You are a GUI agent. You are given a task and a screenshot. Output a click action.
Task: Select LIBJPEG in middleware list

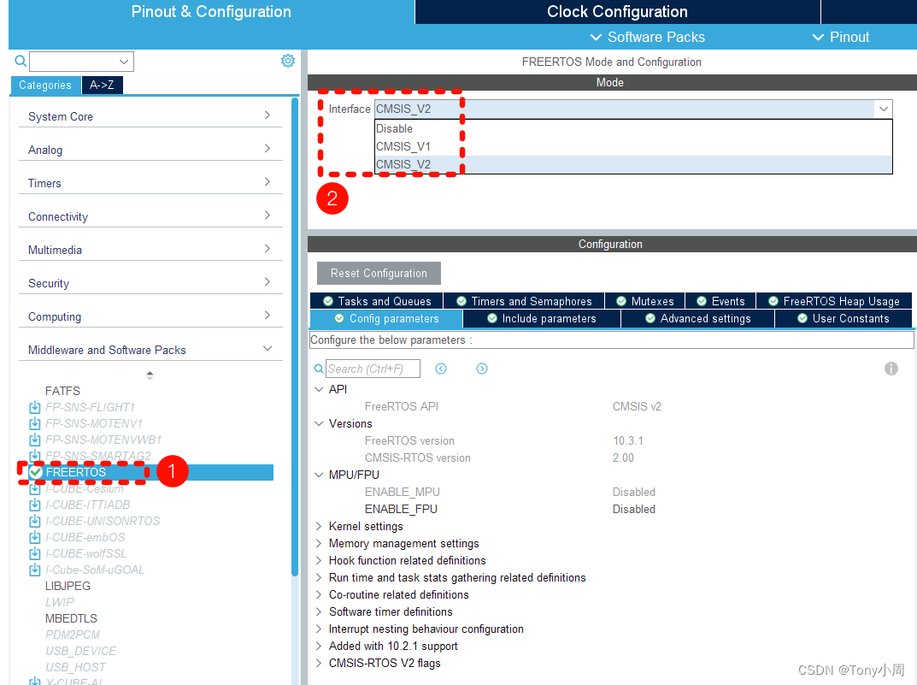[68, 586]
